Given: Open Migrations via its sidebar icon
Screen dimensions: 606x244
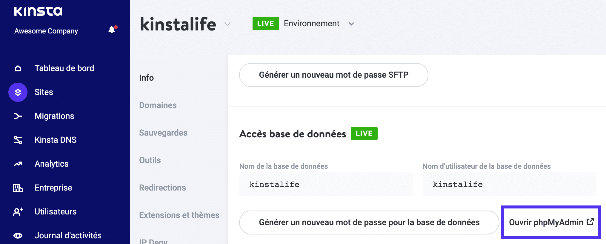Looking at the screenshot, I should 18,116.
